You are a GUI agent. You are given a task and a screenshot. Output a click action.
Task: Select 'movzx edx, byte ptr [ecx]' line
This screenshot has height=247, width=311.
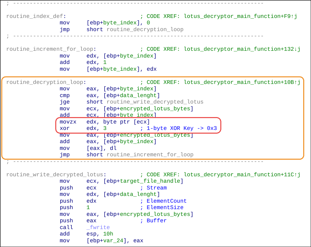click(x=105, y=122)
